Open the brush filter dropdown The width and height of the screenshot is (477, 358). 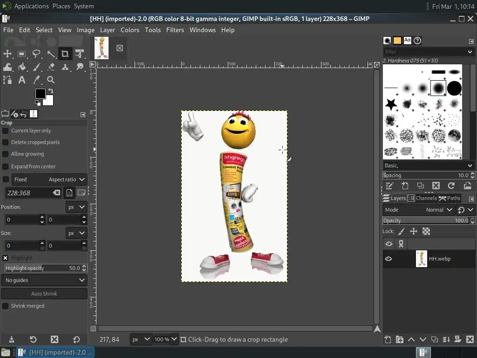(470, 52)
